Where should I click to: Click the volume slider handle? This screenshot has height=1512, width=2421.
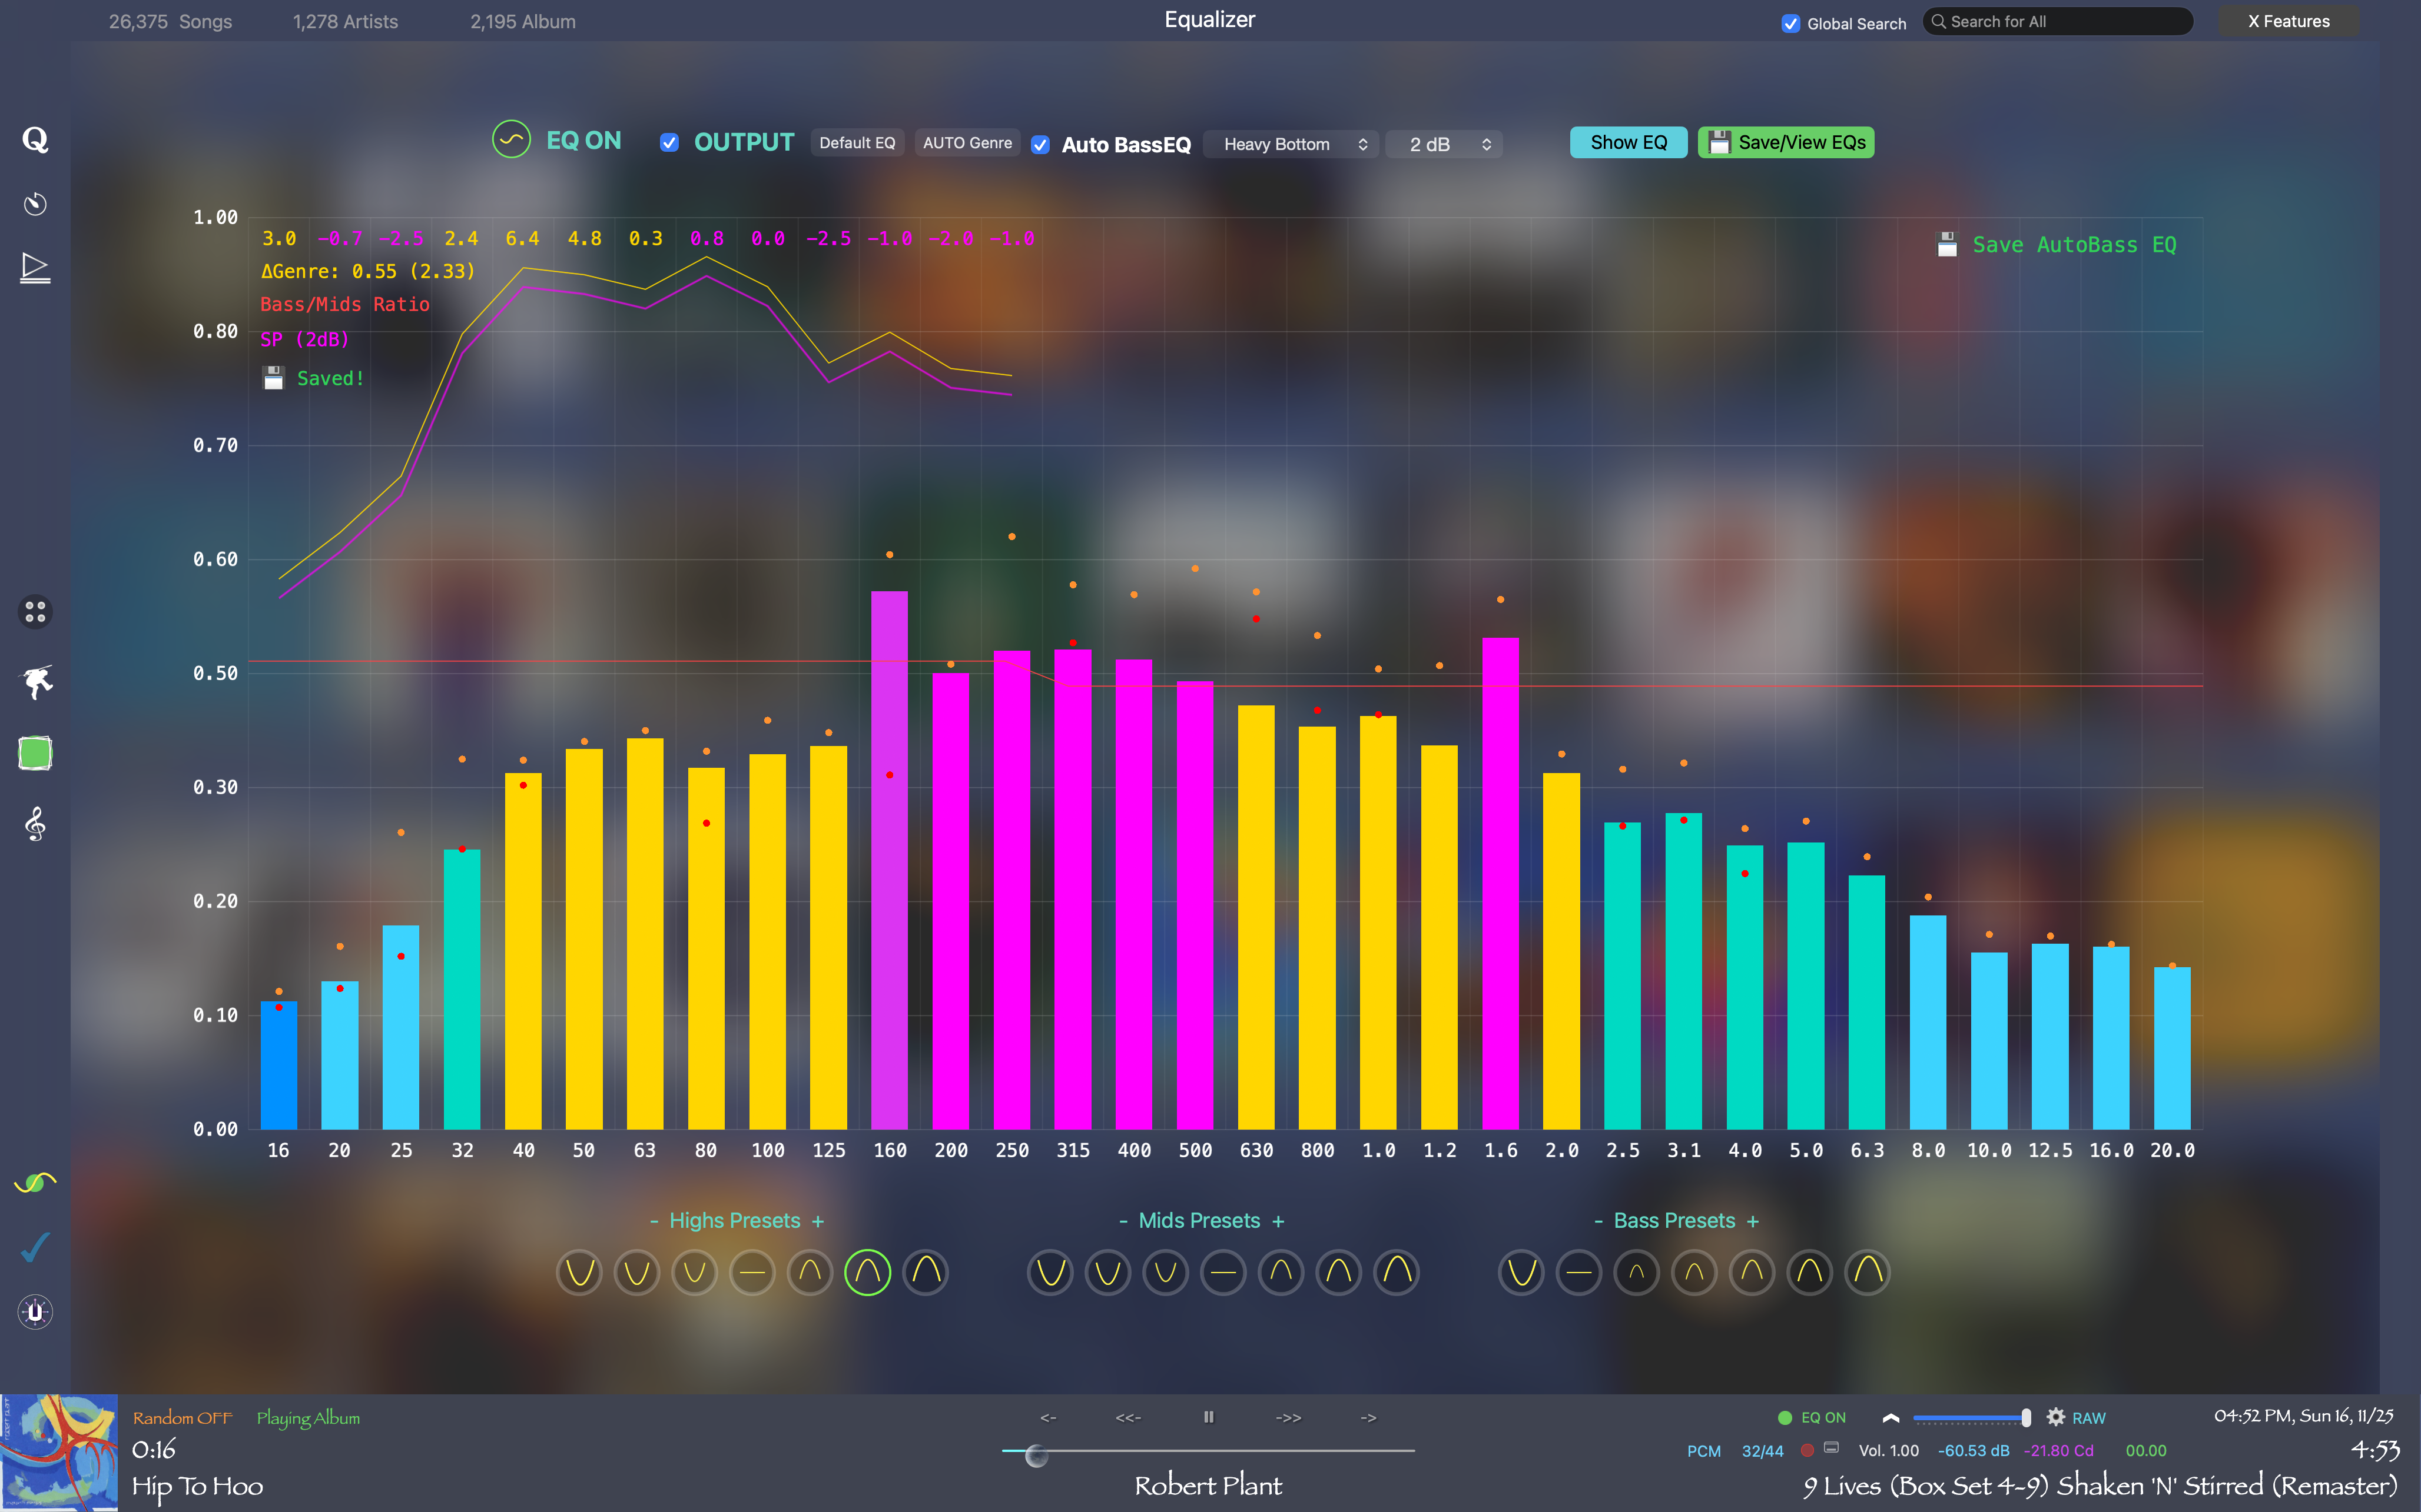click(2026, 1418)
